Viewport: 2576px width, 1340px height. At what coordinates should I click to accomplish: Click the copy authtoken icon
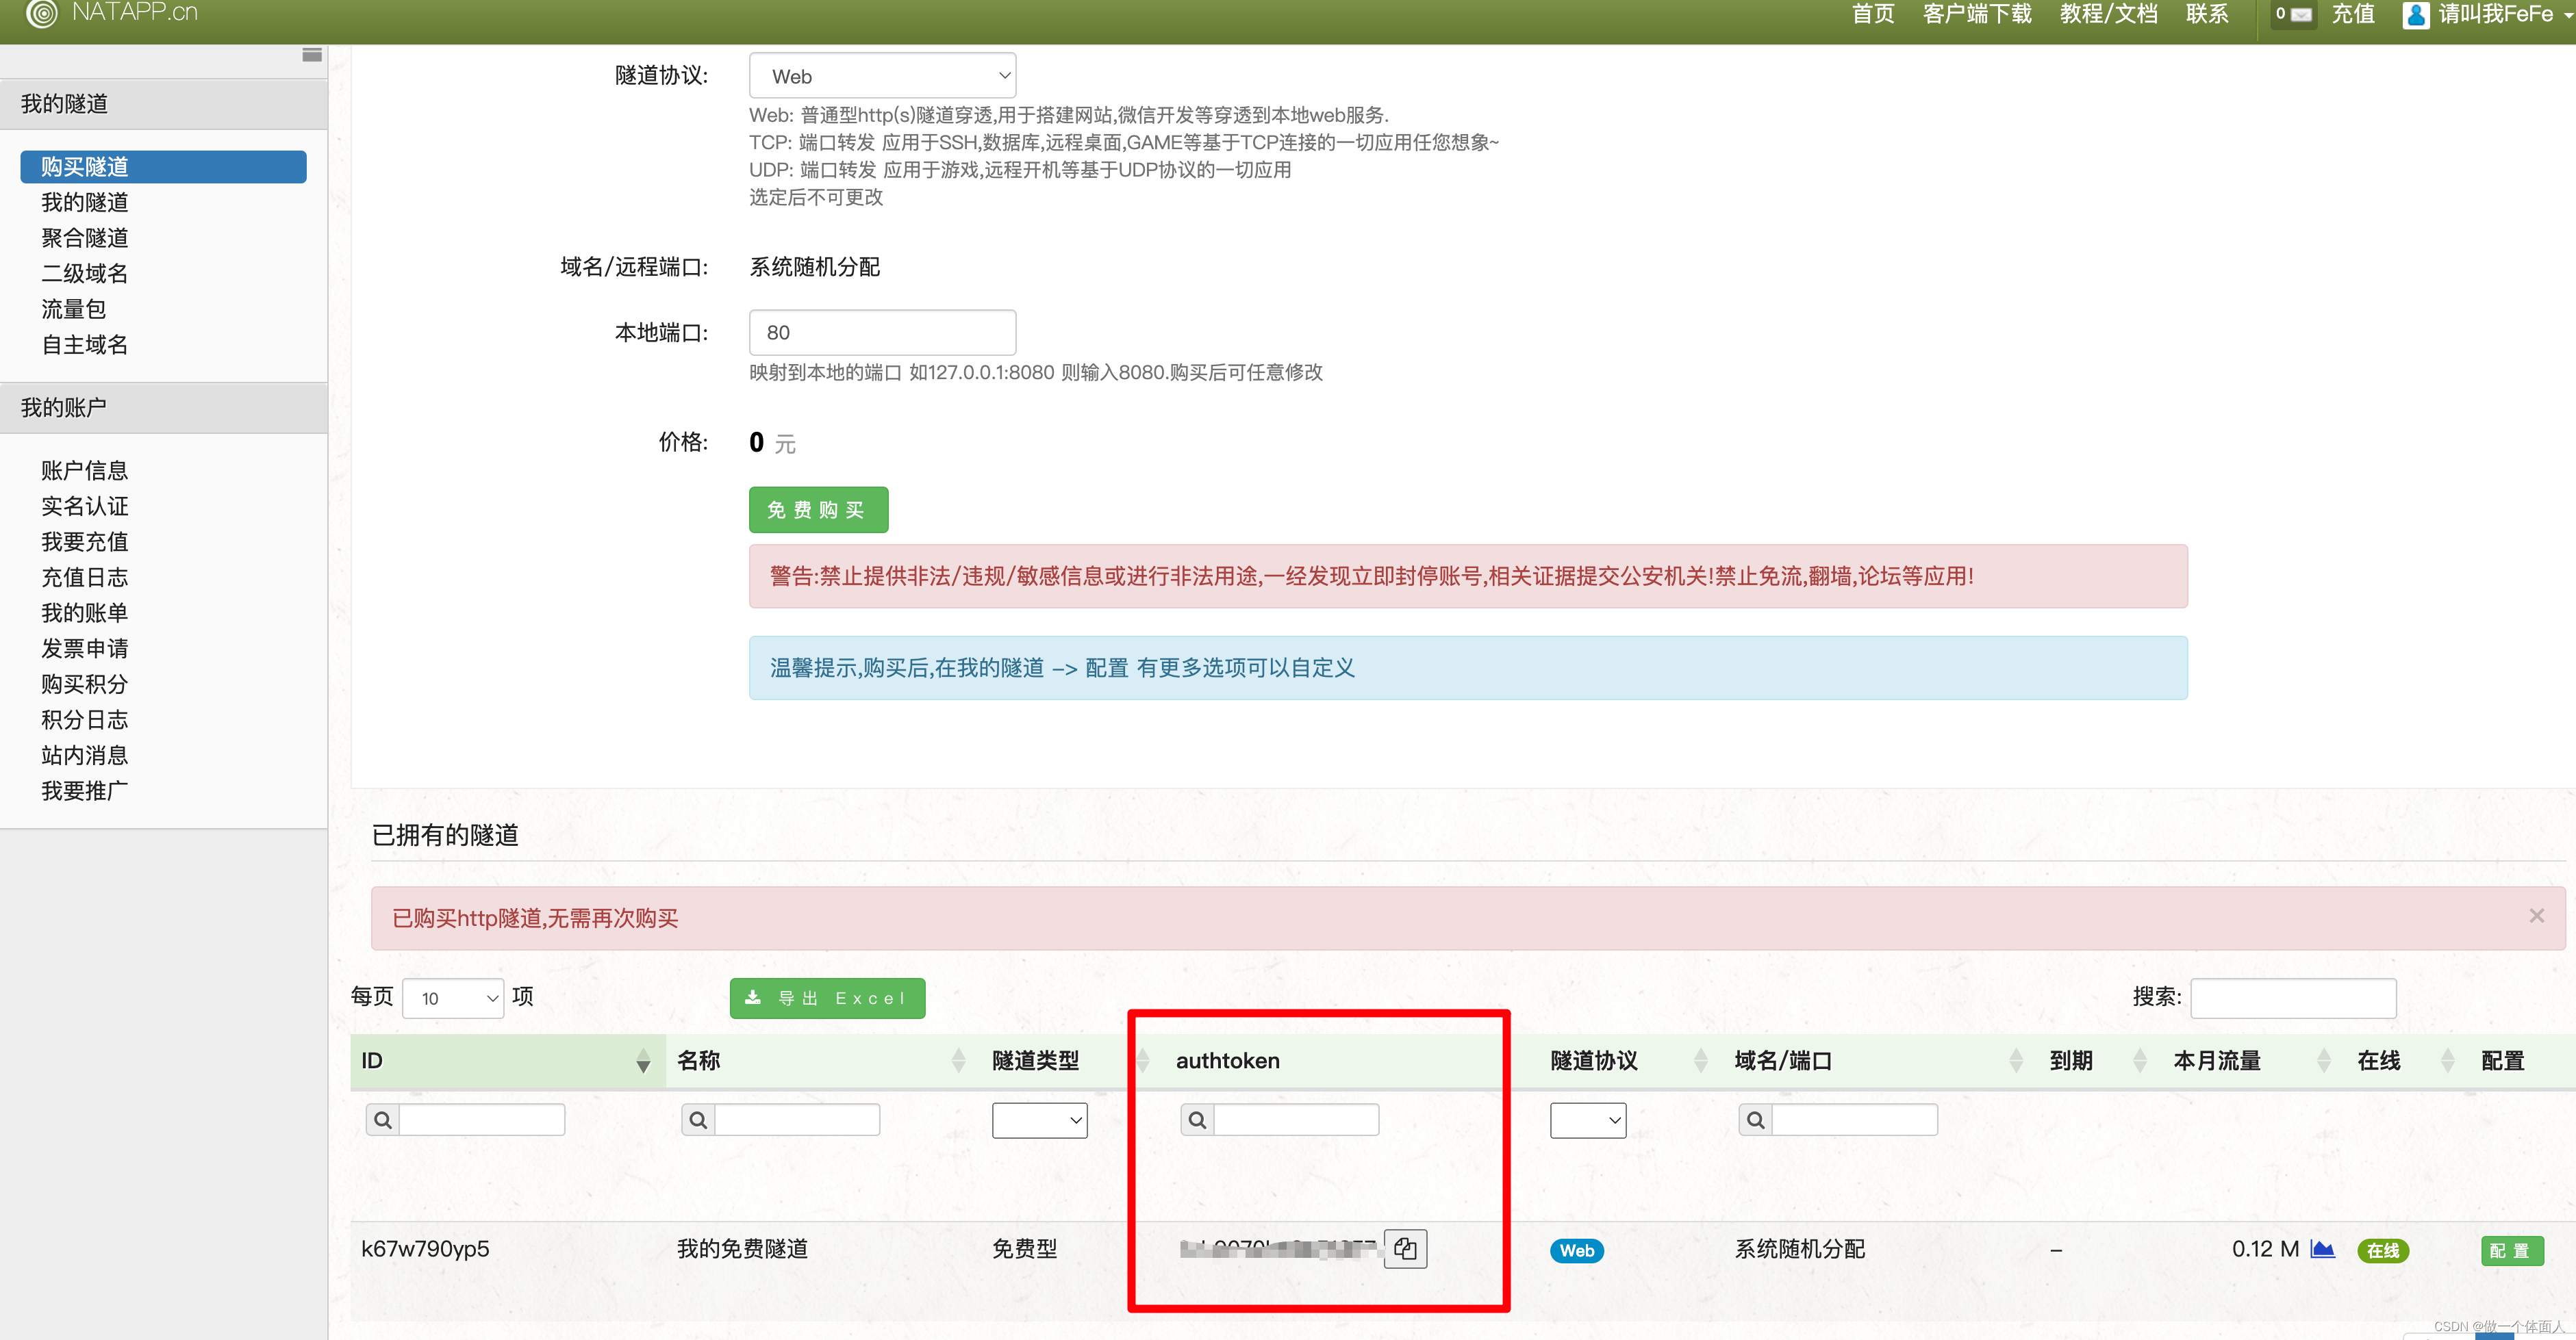coord(1405,1249)
